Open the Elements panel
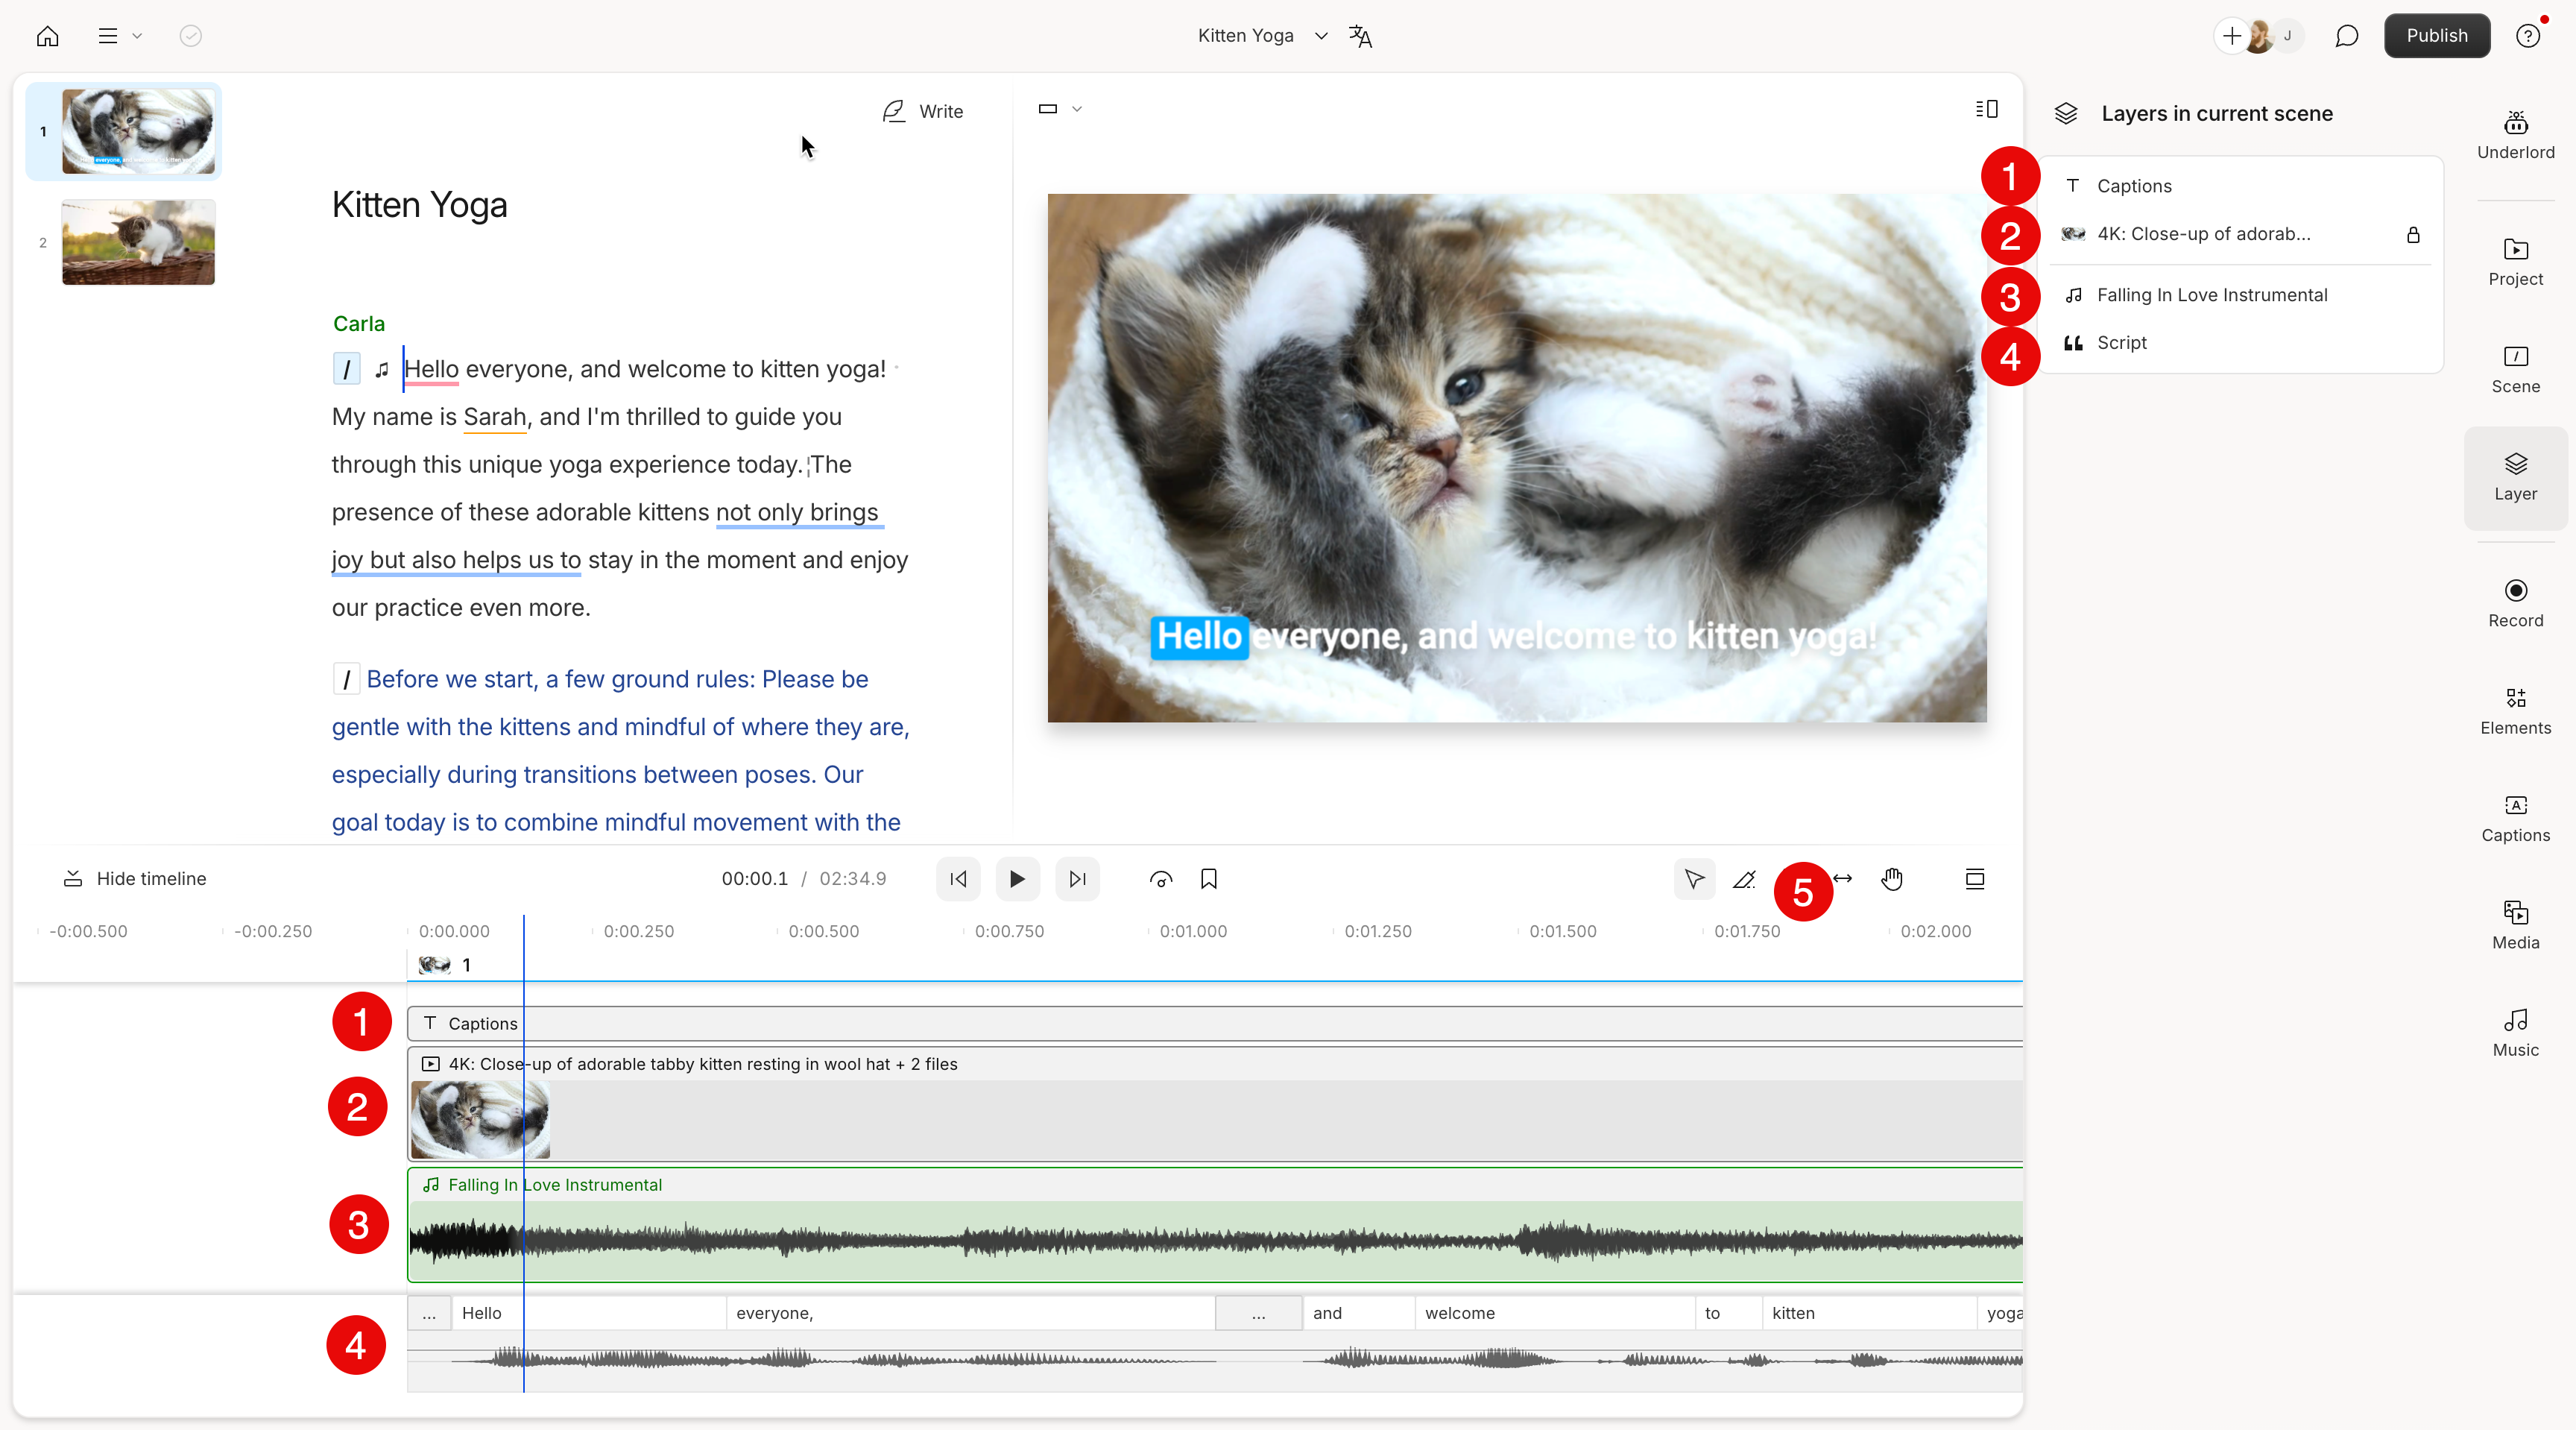Viewport: 2576px width, 1430px height. coord(2514,710)
